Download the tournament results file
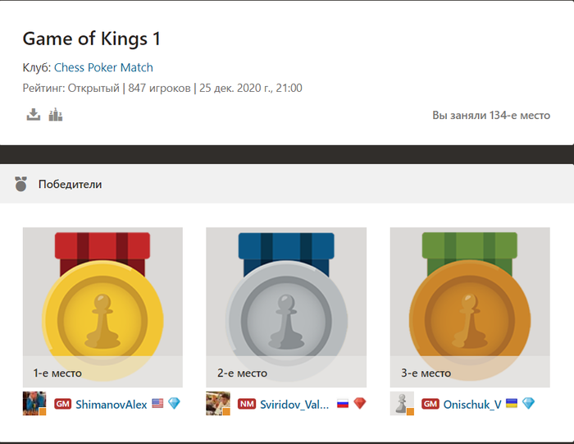Image resolution: width=574 pixels, height=444 pixels. [34, 115]
